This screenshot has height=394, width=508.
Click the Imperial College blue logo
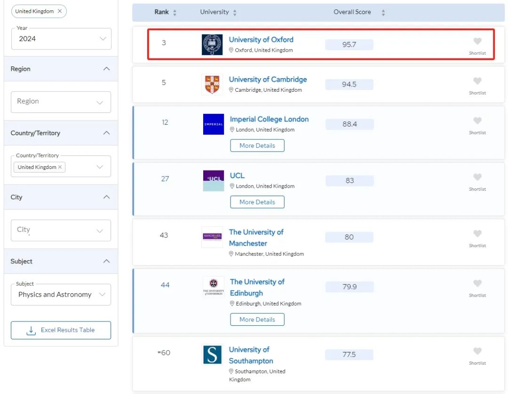click(x=214, y=124)
